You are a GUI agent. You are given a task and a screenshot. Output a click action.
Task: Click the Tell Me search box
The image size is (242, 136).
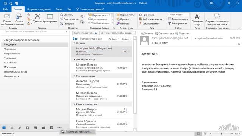coord(90,9)
